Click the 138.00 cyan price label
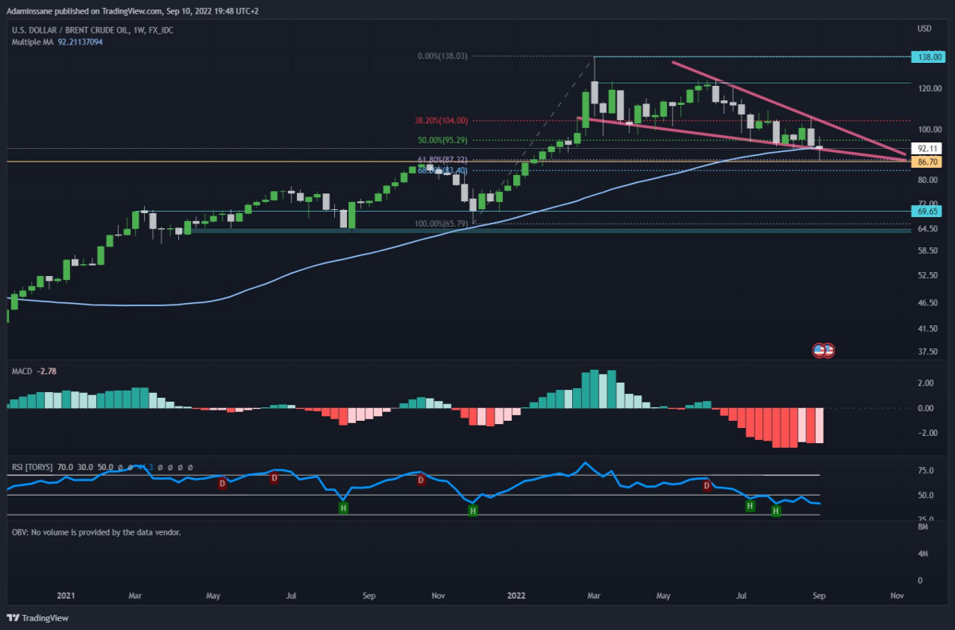Viewport: 955px width, 630px height. coord(928,58)
